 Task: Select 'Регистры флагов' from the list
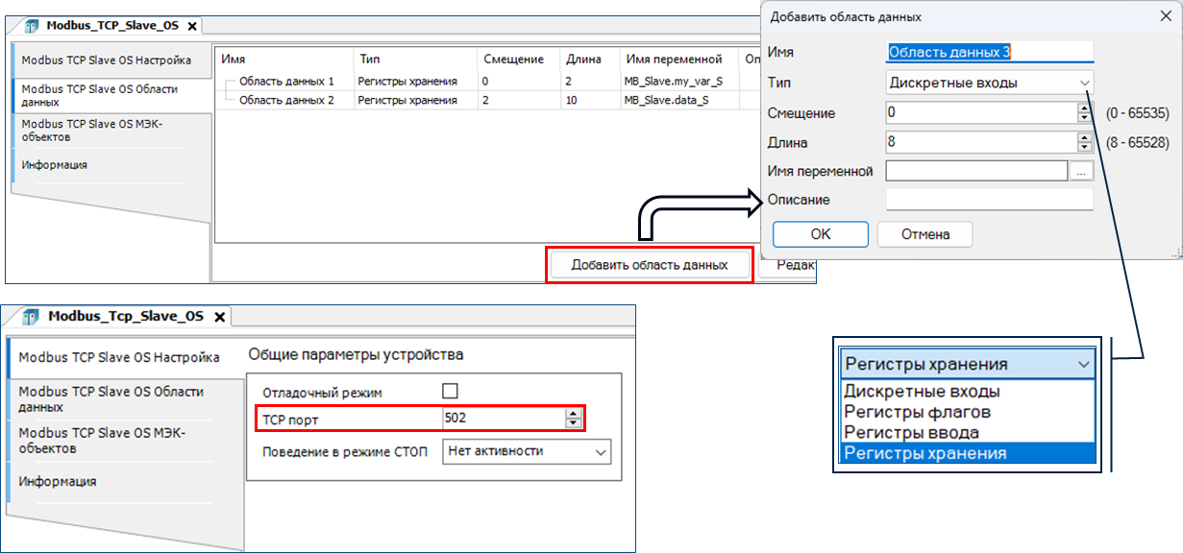click(917, 412)
